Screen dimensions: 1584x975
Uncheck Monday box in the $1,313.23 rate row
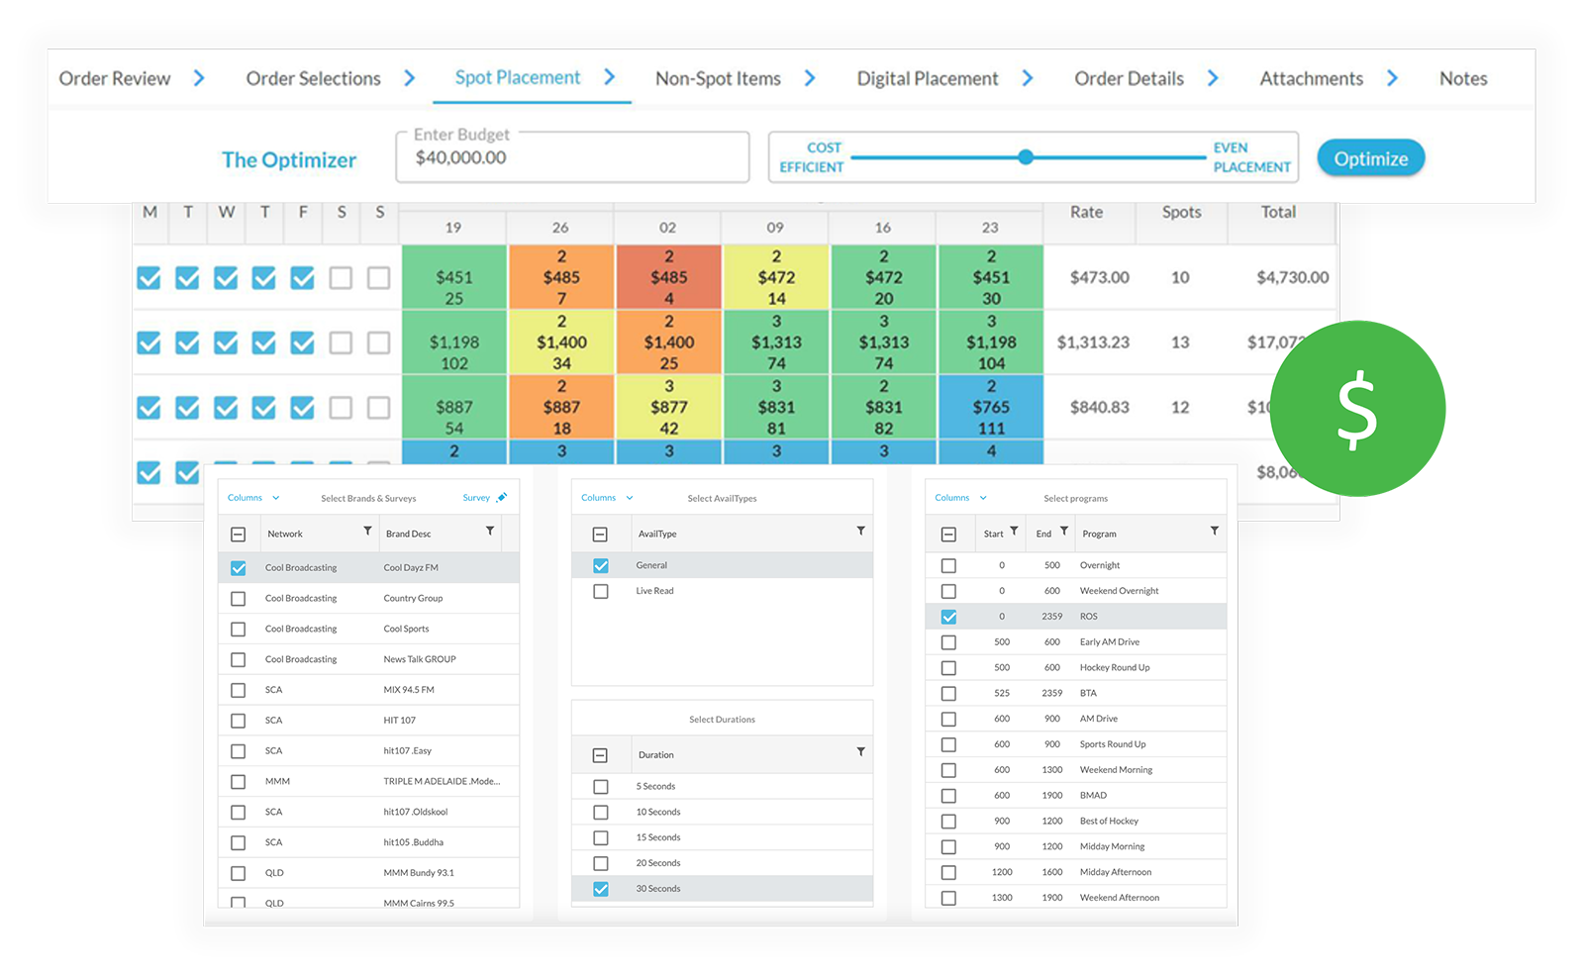tap(148, 342)
